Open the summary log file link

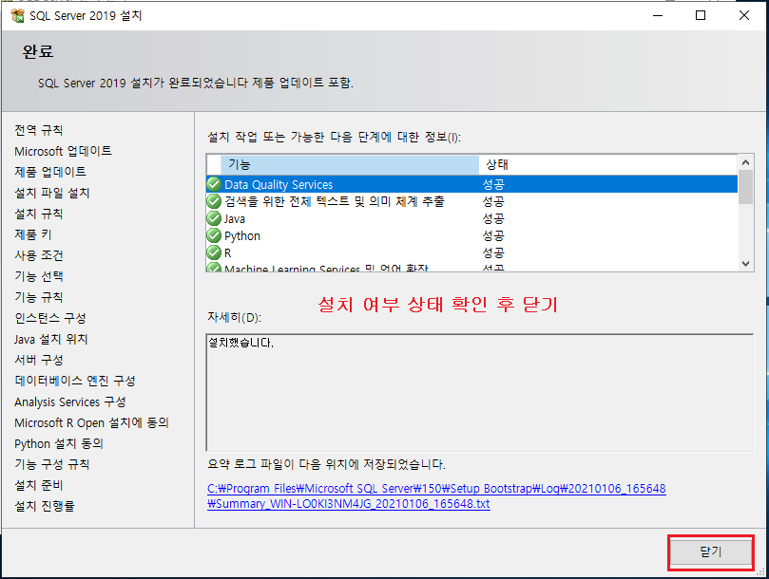click(436, 496)
